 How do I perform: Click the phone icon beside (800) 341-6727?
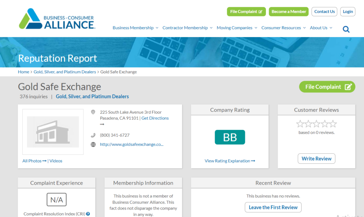93,135
